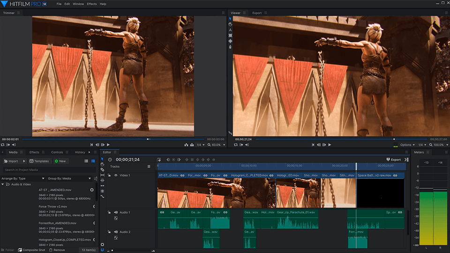Select the Viewer orbit tool
Viewport: 450px width, 253px height.
(230, 41)
